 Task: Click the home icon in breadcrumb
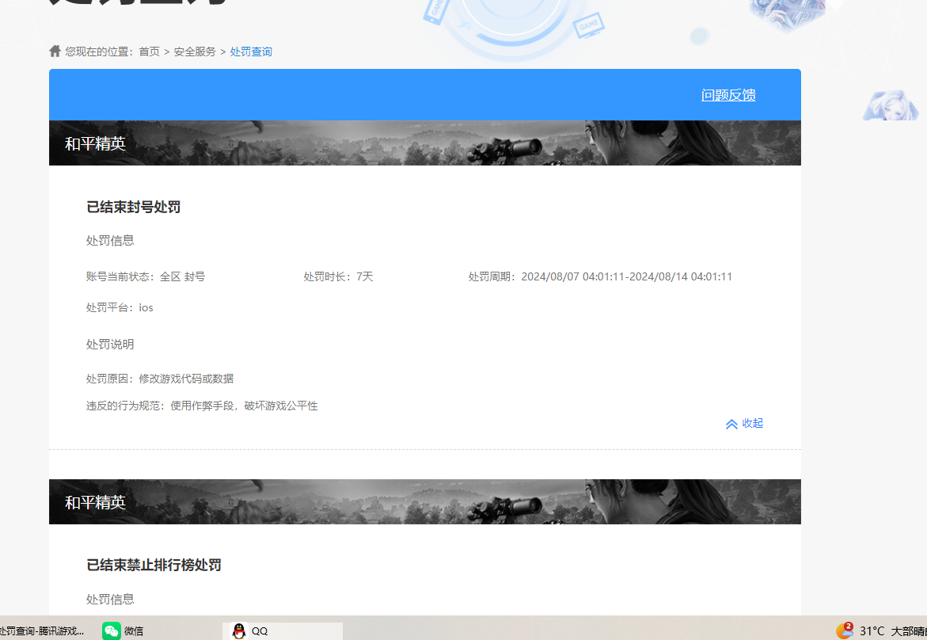pyautogui.click(x=55, y=51)
